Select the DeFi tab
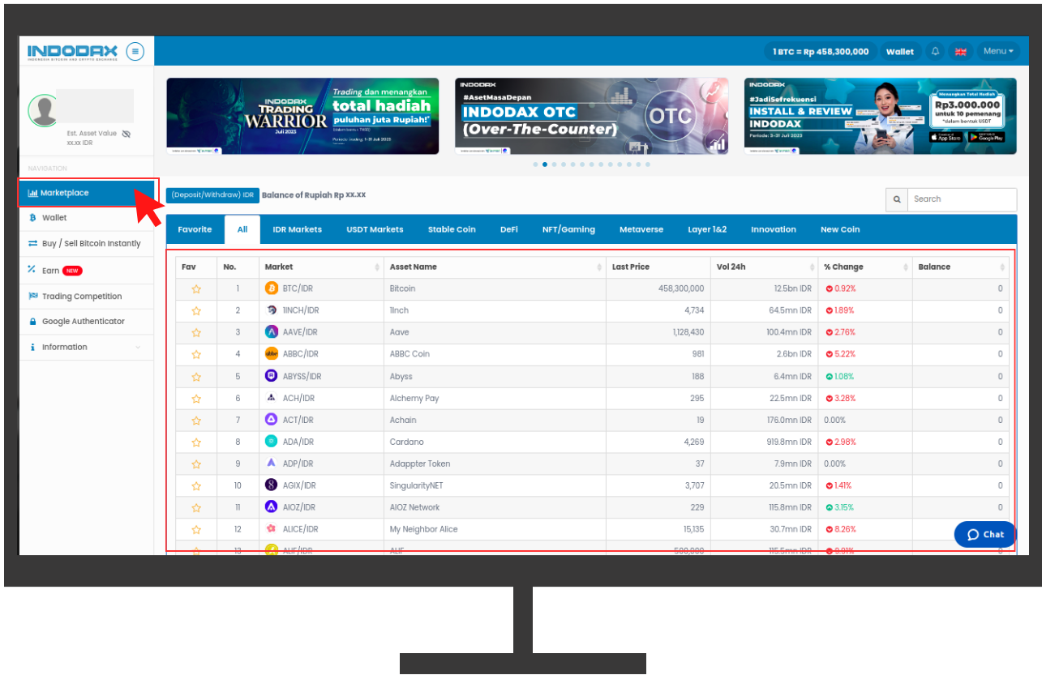 pos(509,229)
